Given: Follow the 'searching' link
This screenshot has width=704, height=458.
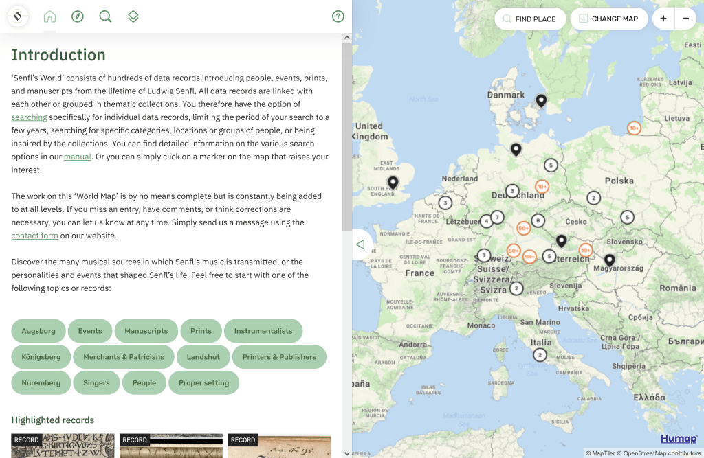Looking at the screenshot, I should coord(29,117).
